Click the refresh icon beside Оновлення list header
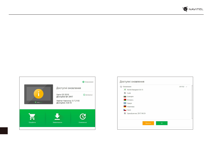 click(121, 87)
